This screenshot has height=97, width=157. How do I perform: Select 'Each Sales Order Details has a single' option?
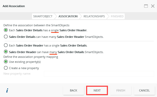coord(6,30)
